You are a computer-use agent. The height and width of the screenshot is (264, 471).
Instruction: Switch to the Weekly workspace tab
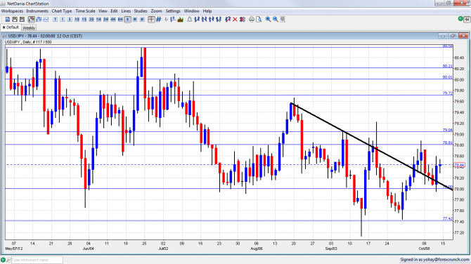pyautogui.click(x=29, y=27)
